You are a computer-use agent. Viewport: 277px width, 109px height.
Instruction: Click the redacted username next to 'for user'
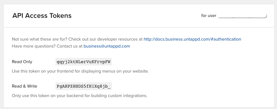242,16
